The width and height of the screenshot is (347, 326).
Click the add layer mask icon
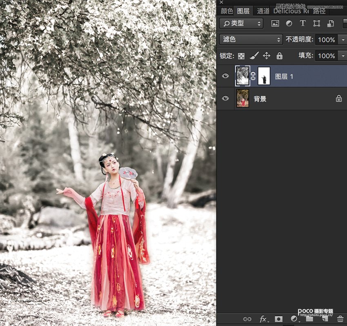pyautogui.click(x=279, y=319)
